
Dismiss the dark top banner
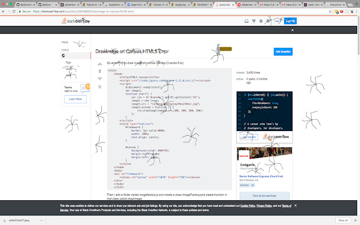(x=292, y=30)
